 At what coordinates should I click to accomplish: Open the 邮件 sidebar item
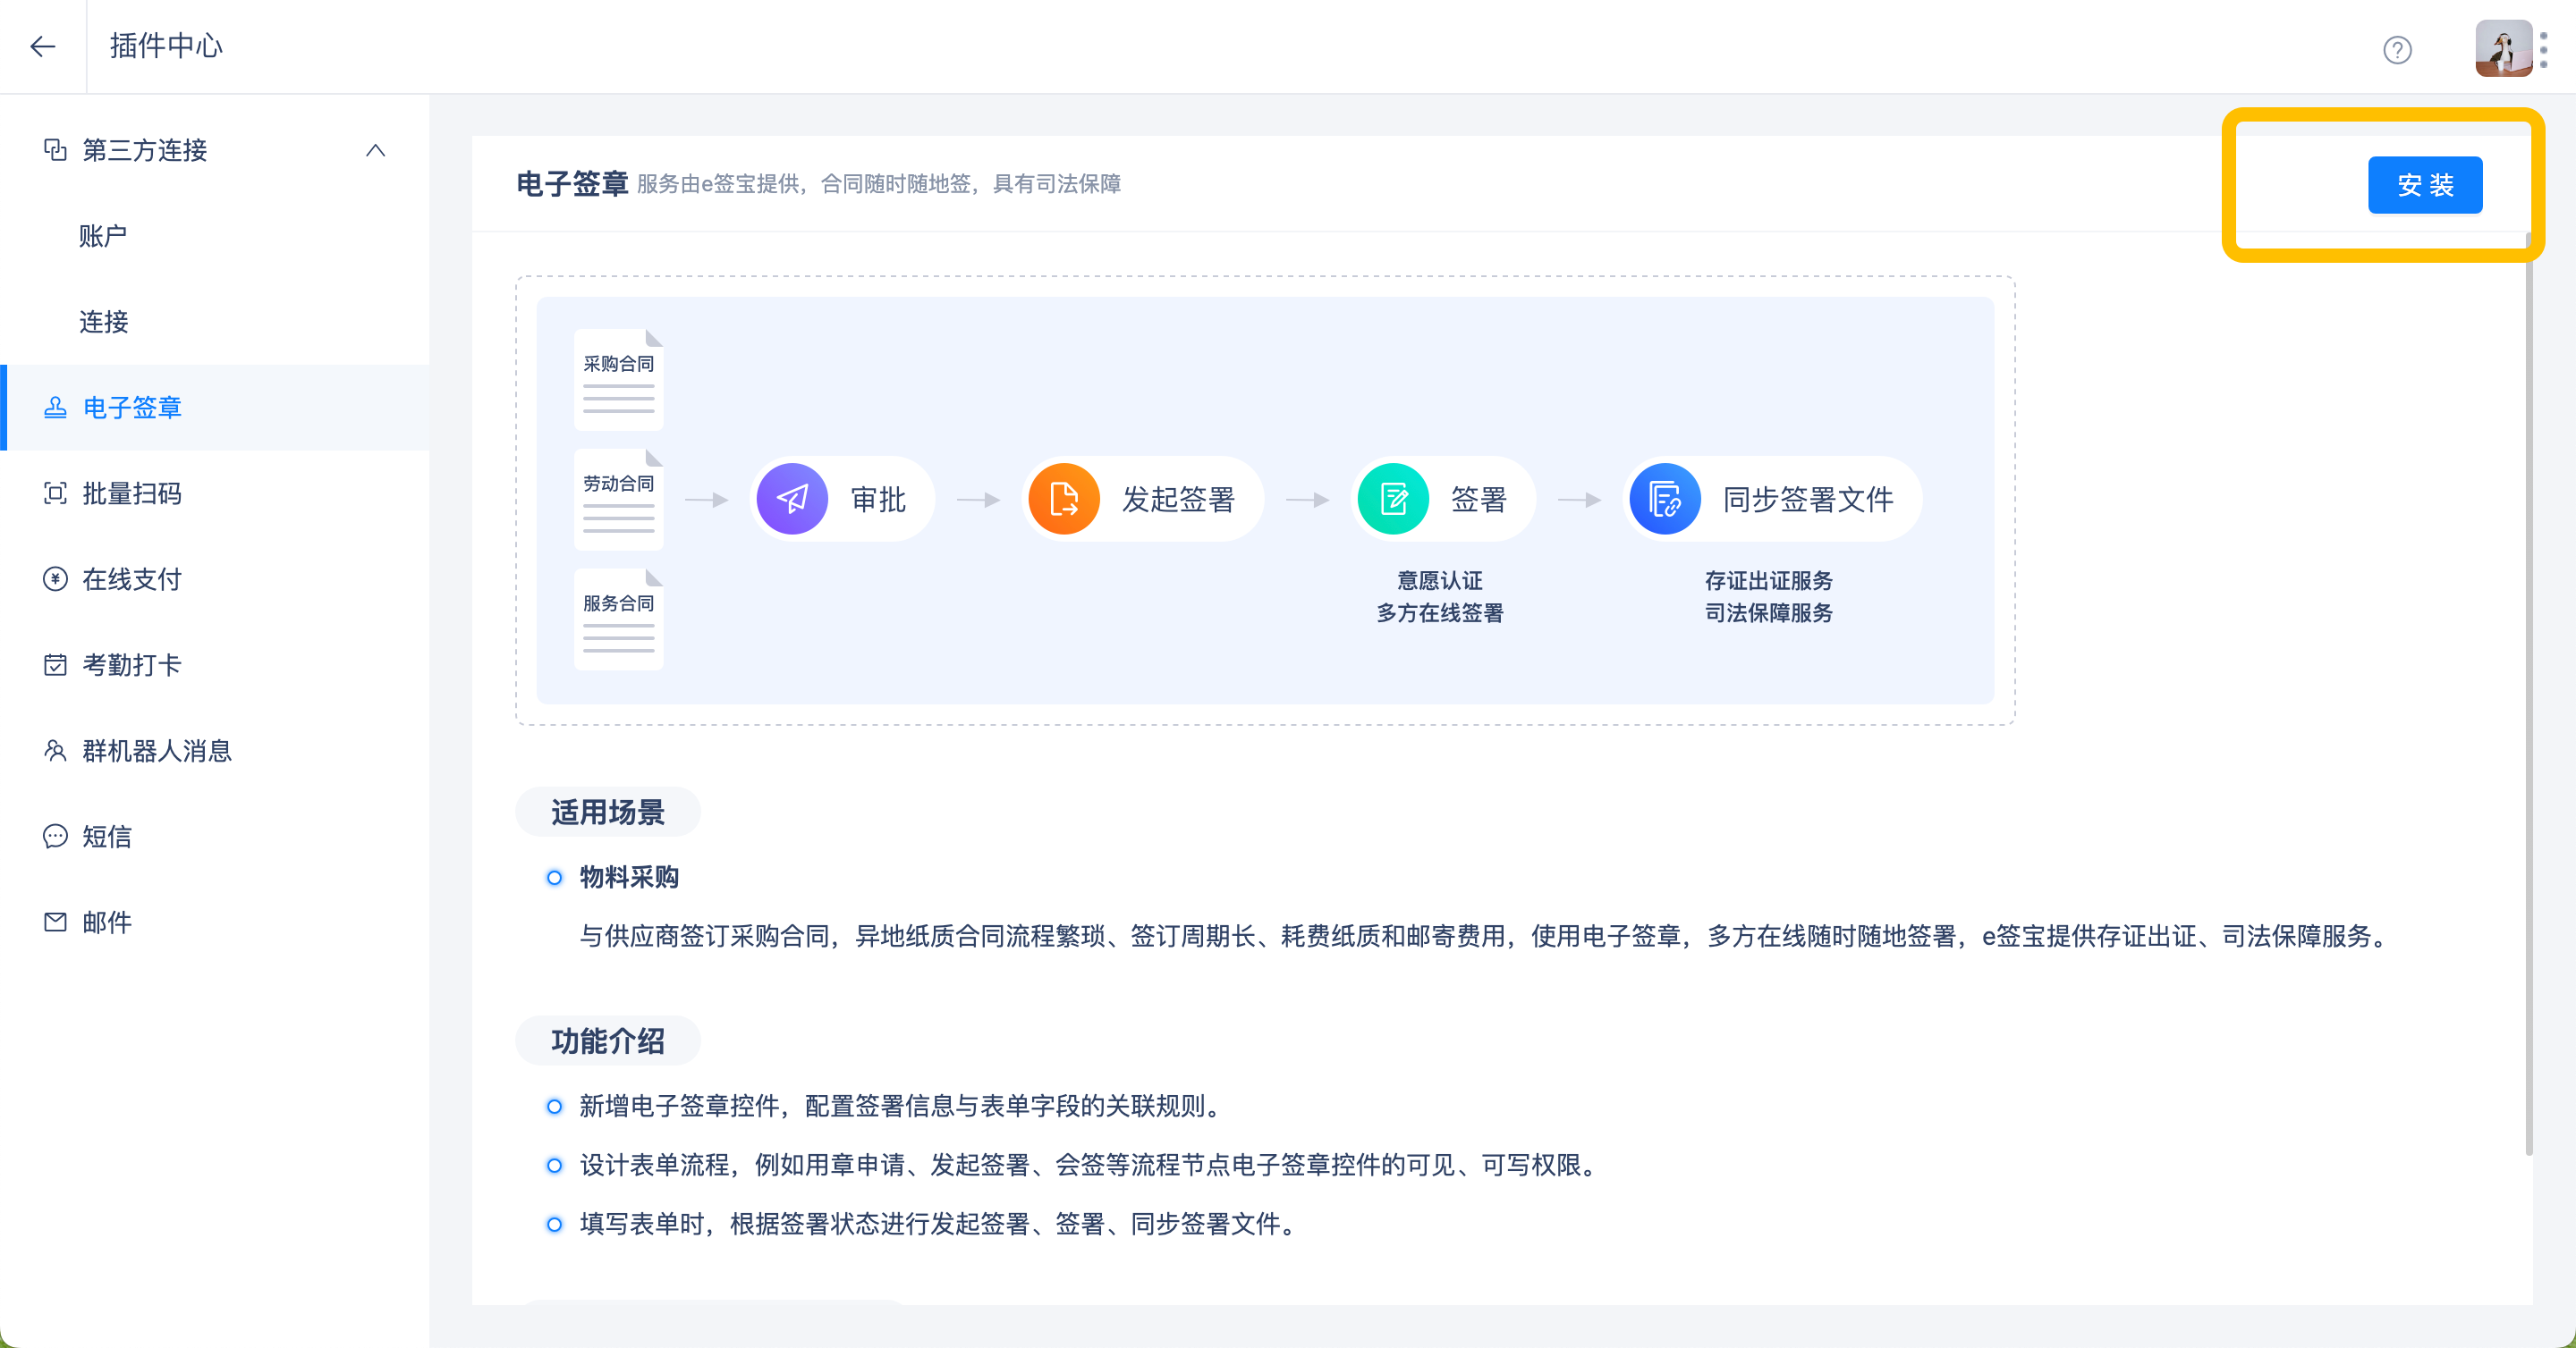pyautogui.click(x=215, y=923)
